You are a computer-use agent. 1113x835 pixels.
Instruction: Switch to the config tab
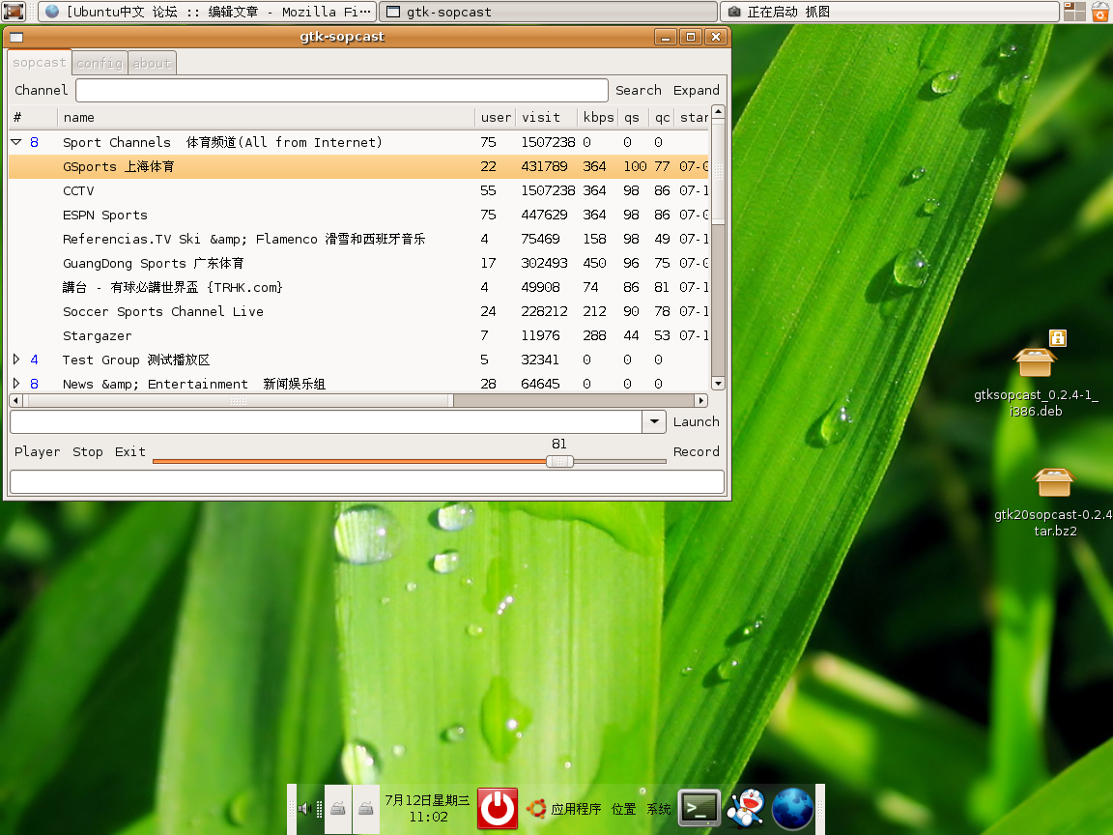100,63
